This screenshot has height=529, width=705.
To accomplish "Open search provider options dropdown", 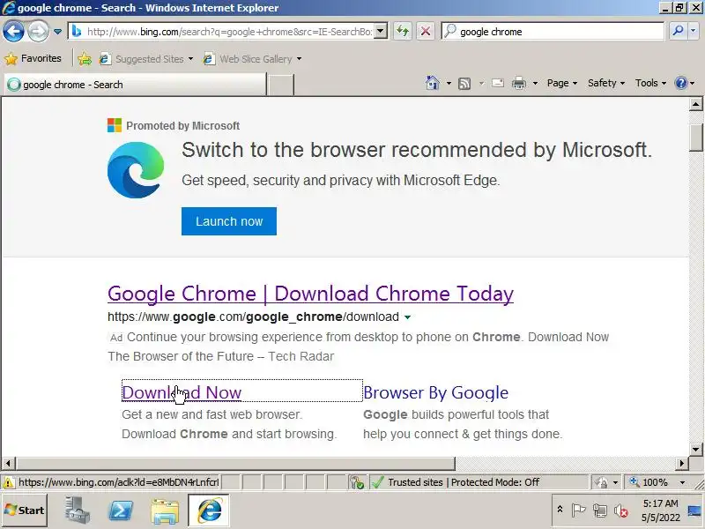I will (693, 32).
